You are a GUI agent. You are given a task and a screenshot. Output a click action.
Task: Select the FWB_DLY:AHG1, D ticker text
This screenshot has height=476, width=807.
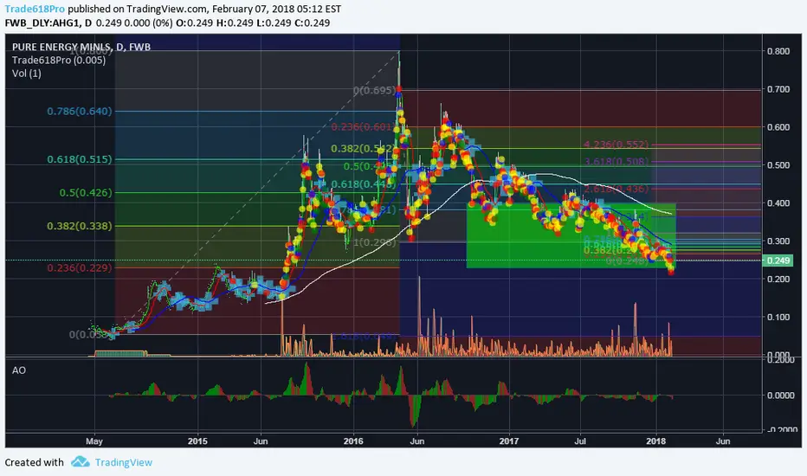click(48, 23)
